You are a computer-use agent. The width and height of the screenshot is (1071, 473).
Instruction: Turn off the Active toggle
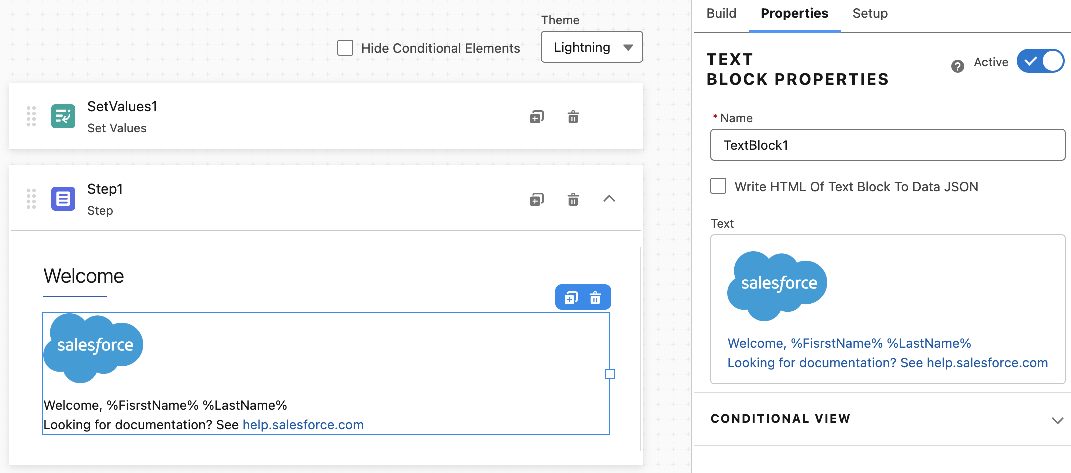(1040, 61)
